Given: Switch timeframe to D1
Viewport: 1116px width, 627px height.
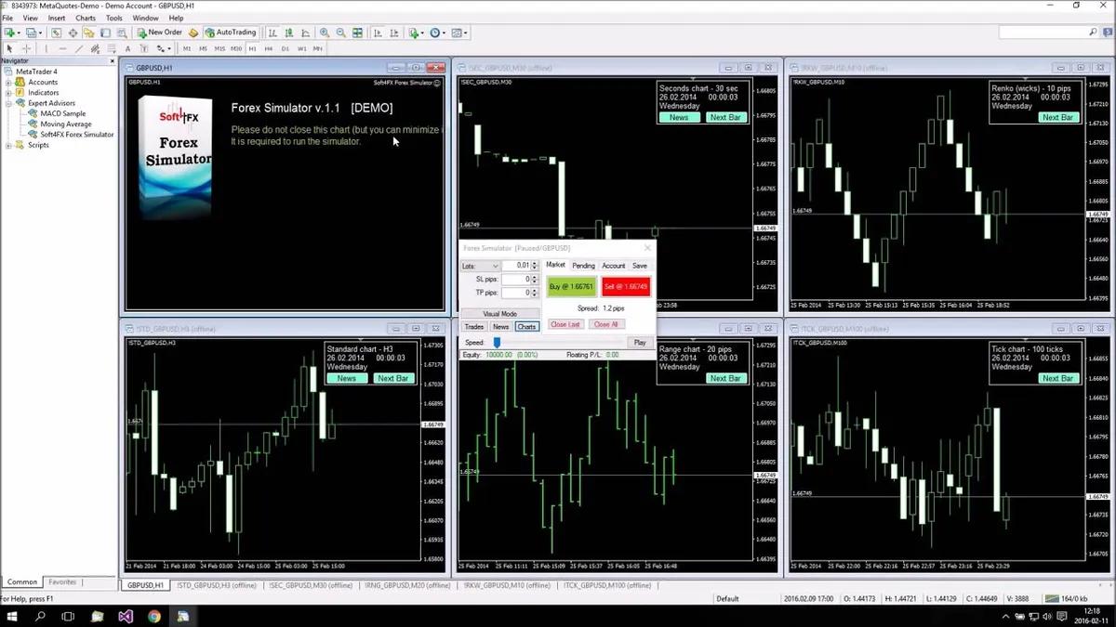Looking at the screenshot, I should pyautogui.click(x=286, y=48).
